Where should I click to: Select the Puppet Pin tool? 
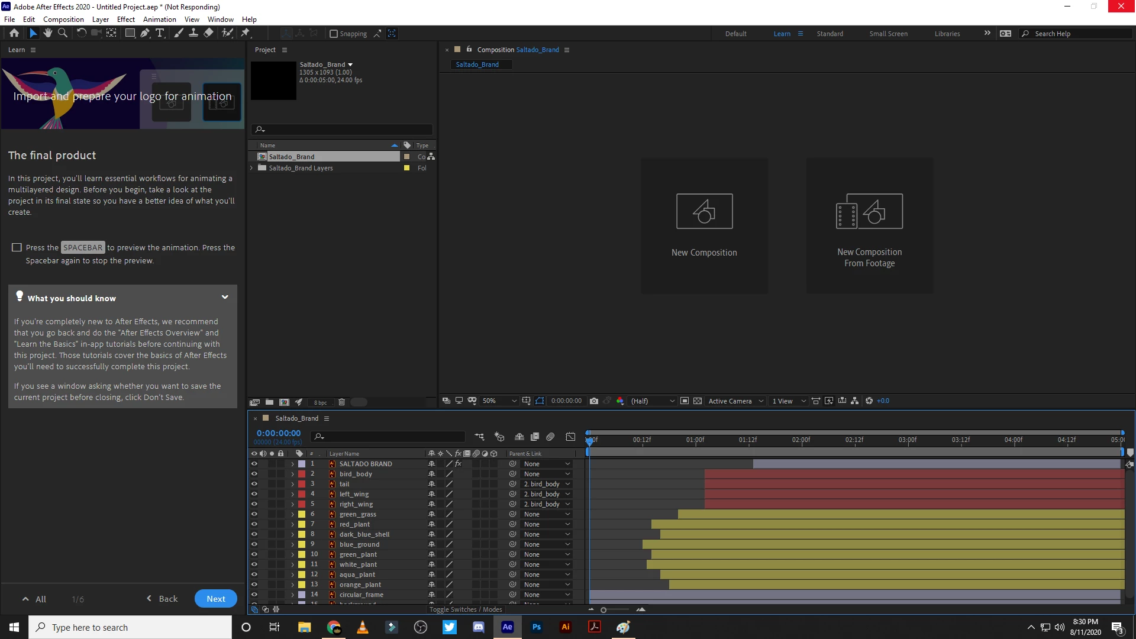click(246, 33)
